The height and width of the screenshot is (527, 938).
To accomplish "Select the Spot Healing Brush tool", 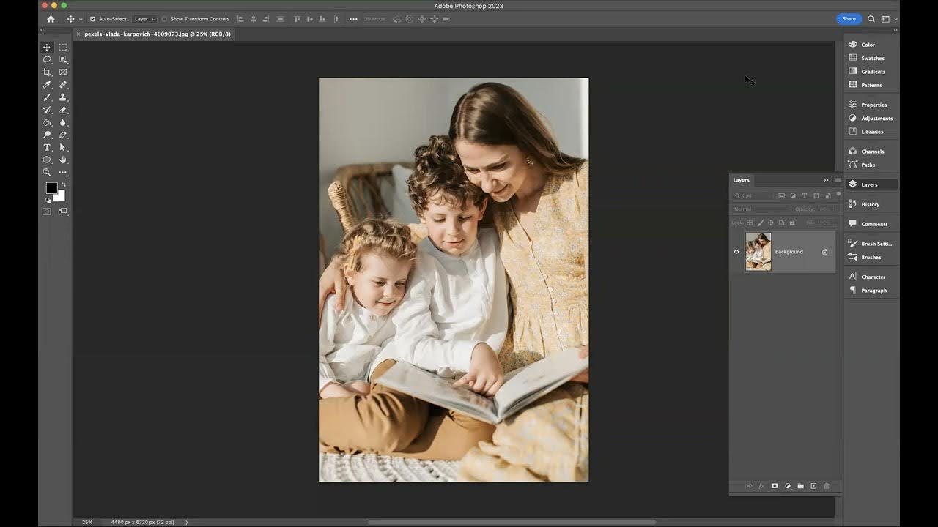I will coord(63,85).
